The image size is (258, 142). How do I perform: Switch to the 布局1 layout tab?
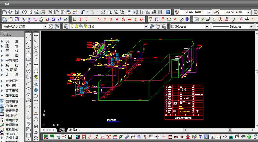click(x=73, y=130)
